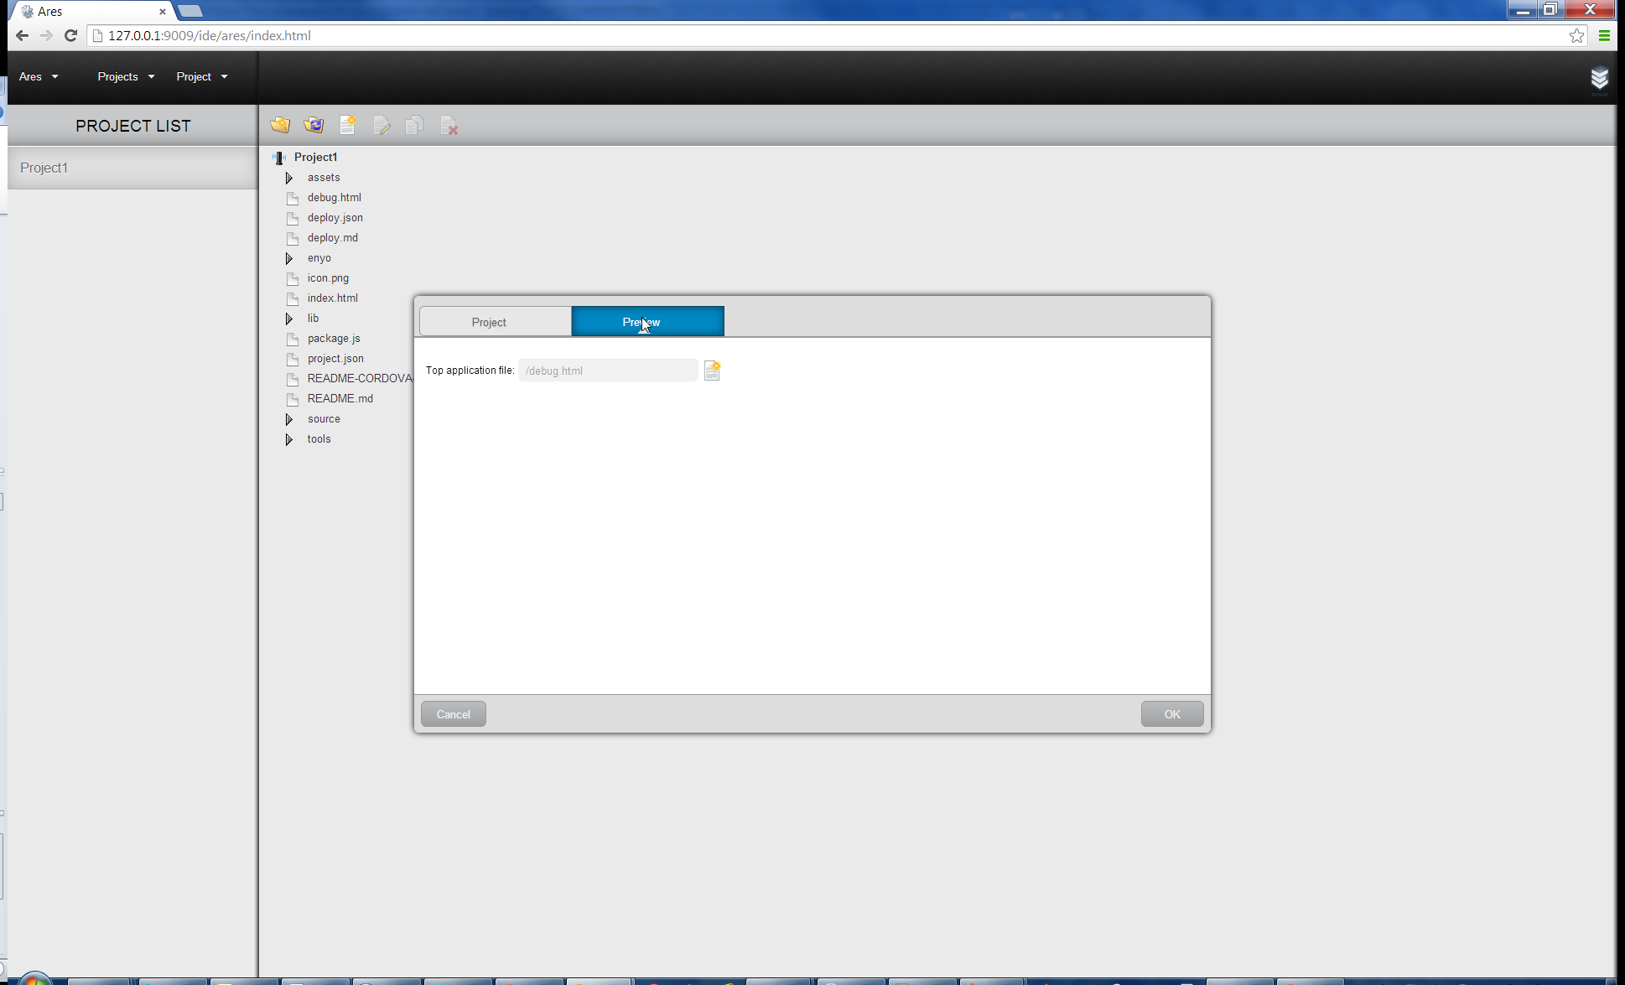Viewport: 1625px width, 985px height.
Task: Expand the source folder
Action: tap(289, 419)
